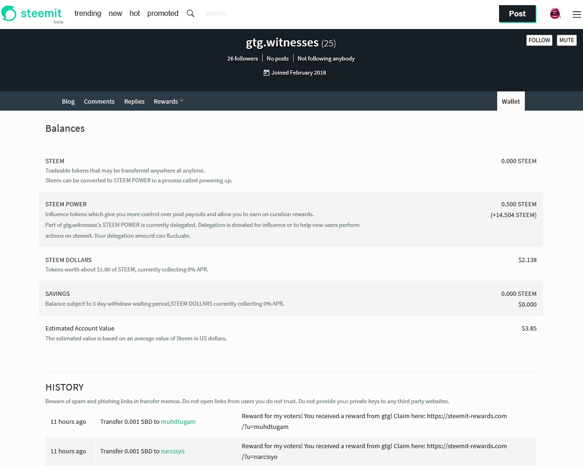This screenshot has height=466, width=583.
Task: Toggle Mute for gtg.witnesses
Action: point(567,40)
